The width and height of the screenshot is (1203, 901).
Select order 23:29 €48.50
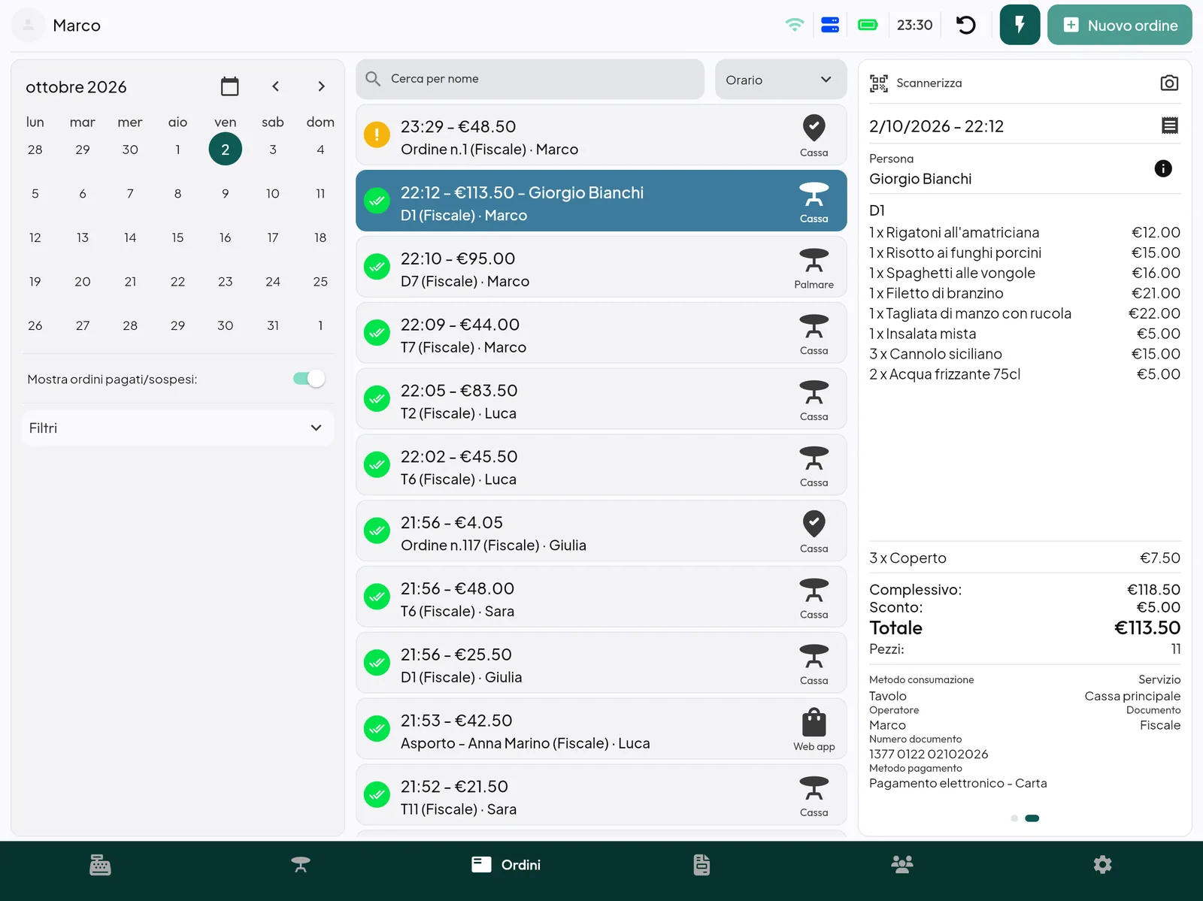click(x=601, y=135)
